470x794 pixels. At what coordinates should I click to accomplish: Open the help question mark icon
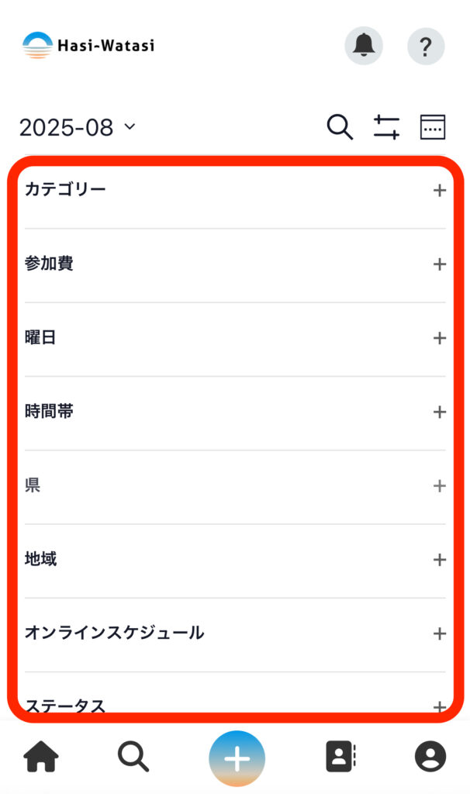426,47
